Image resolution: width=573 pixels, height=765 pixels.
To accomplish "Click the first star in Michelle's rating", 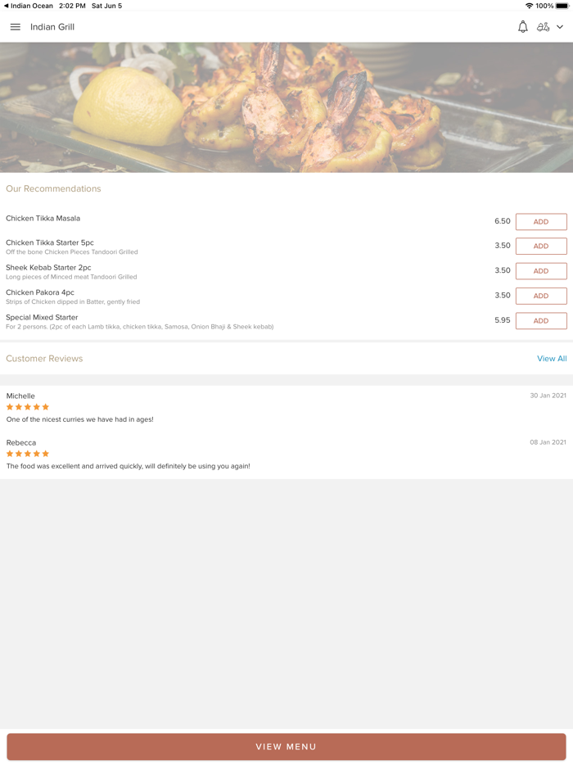I will pyautogui.click(x=8, y=407).
